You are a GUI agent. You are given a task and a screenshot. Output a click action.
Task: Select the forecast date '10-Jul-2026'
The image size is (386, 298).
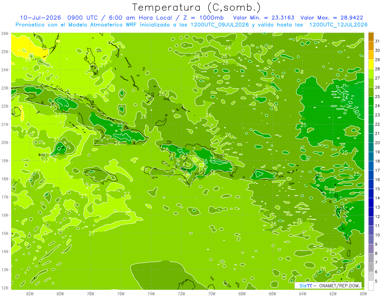click(41, 17)
